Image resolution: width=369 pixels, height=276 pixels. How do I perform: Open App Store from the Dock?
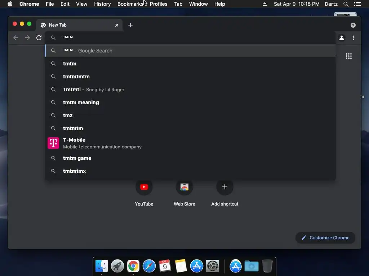[197, 266]
